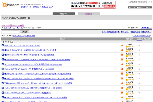The width and height of the screenshot is (153, 102).
Task: Click the filter keyword text field
Action: (10, 32)
